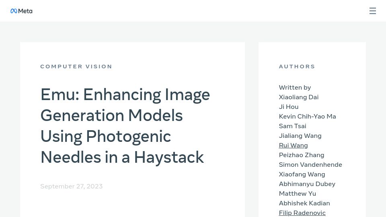Screen dimensions: 386x217
Task: Click the Meta logo
Action: click(x=21, y=11)
